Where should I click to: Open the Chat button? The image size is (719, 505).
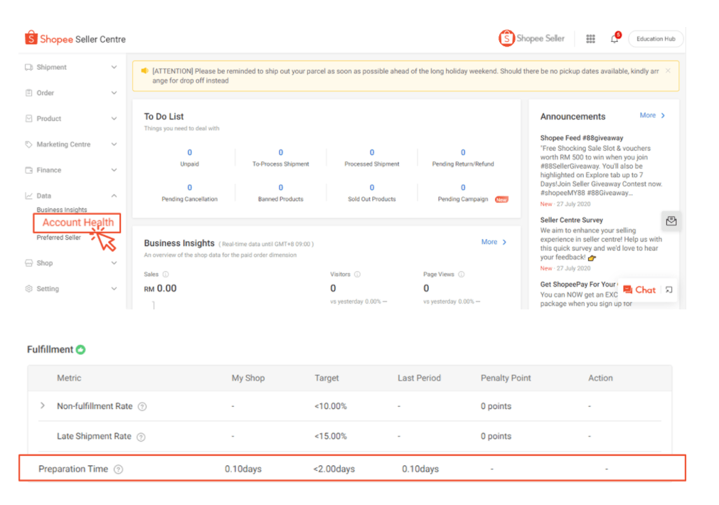639,290
